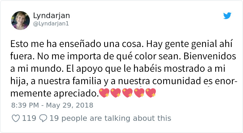Visit the @Lyndarjan1 handle link
243x133 pixels.
pyautogui.click(x=51, y=24)
